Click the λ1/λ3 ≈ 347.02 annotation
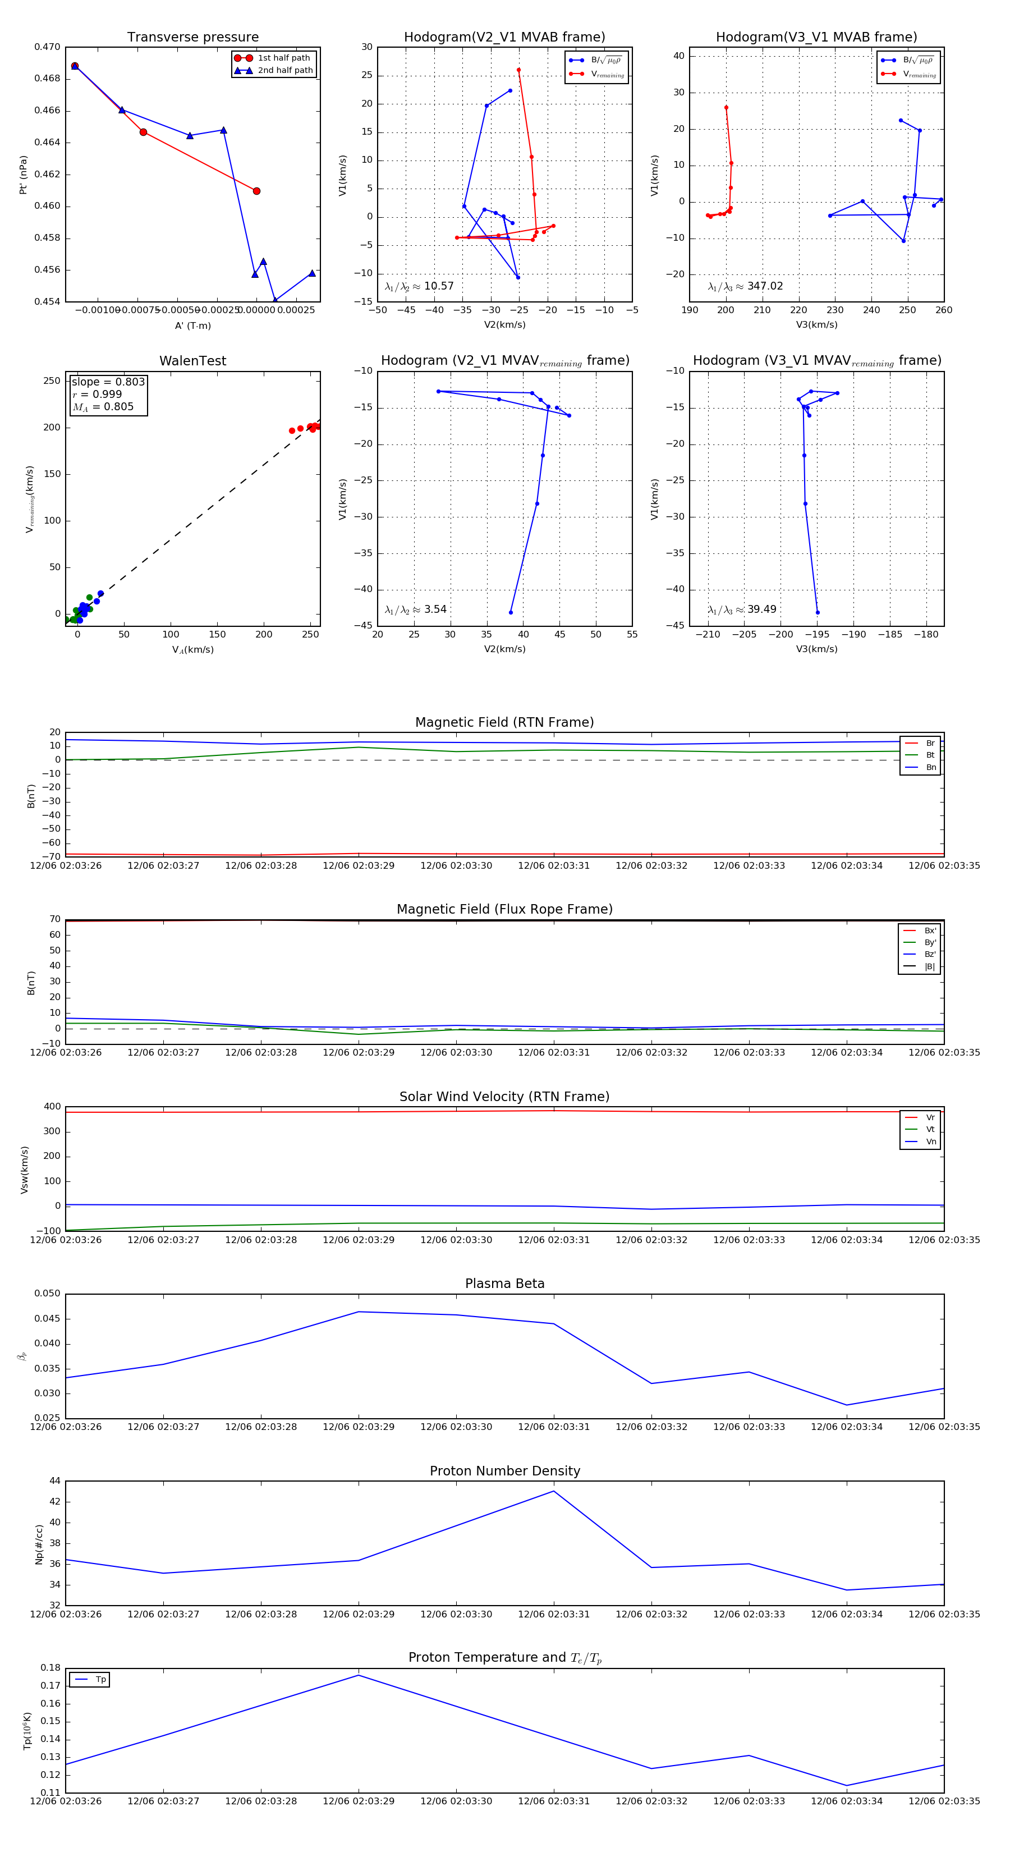Screen dimensions: 1010x1852 point(746,286)
